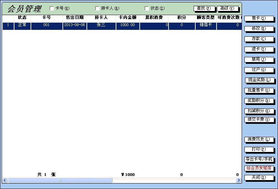This screenshot has height=189, width=278.
Task: Click the horizontal scrollbar thumb
Action: [x=60, y=180]
